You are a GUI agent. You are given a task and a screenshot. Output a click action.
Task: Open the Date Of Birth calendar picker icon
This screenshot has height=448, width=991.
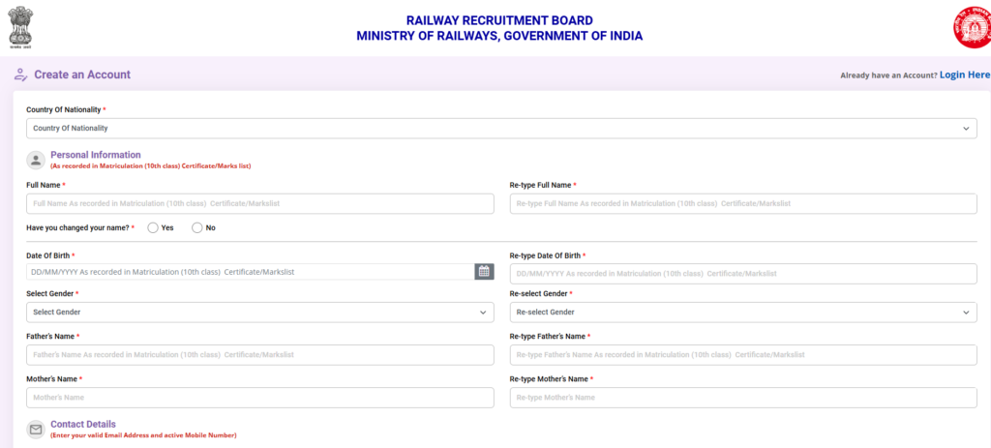click(x=484, y=272)
